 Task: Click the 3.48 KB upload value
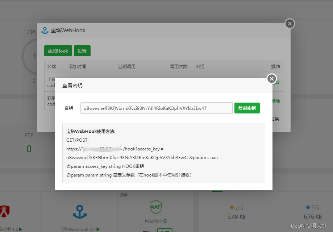237,217
